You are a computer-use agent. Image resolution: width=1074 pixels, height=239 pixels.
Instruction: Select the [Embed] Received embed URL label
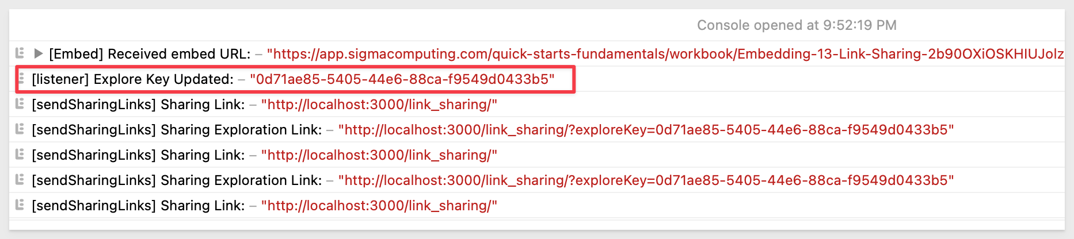pyautogui.click(x=150, y=54)
